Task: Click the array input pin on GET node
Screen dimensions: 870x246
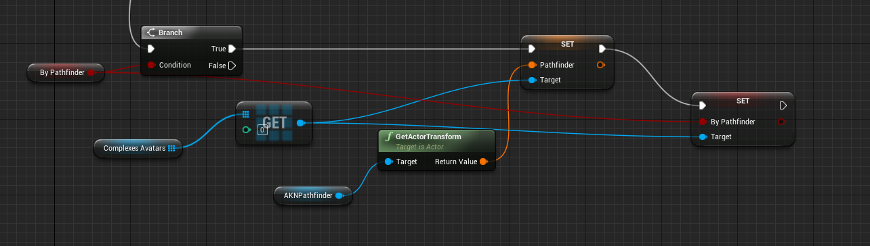Action: coord(246,114)
